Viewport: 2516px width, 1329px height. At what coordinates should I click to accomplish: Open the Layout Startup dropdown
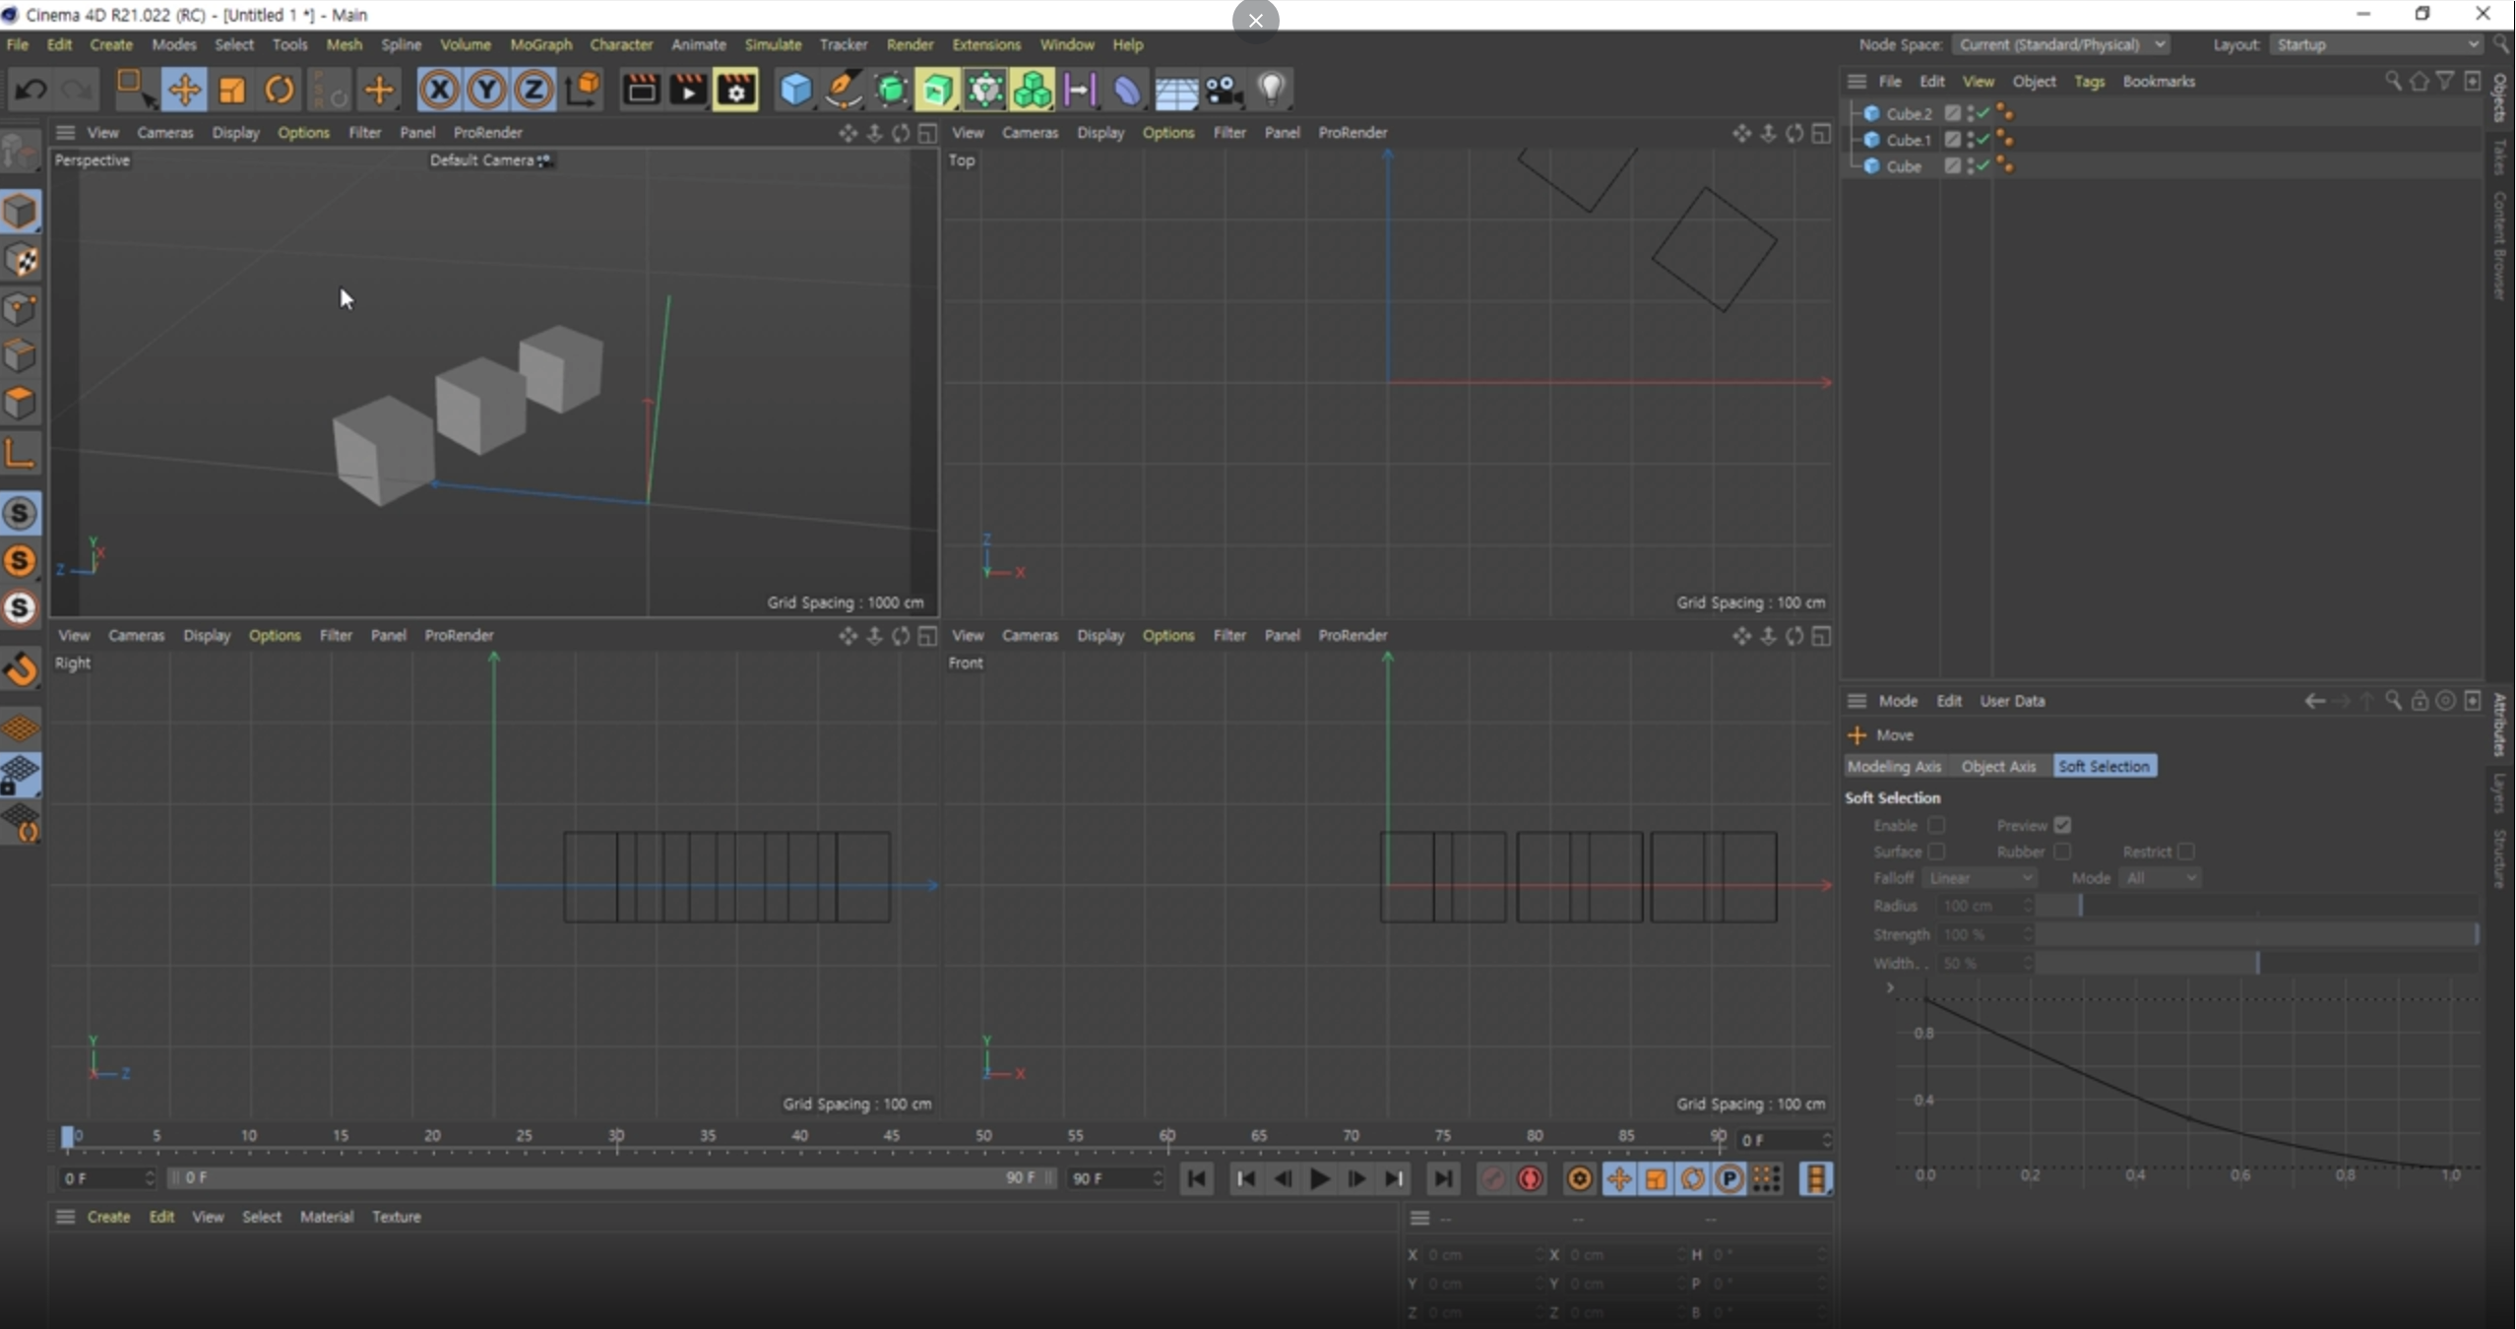pyautogui.click(x=2377, y=44)
